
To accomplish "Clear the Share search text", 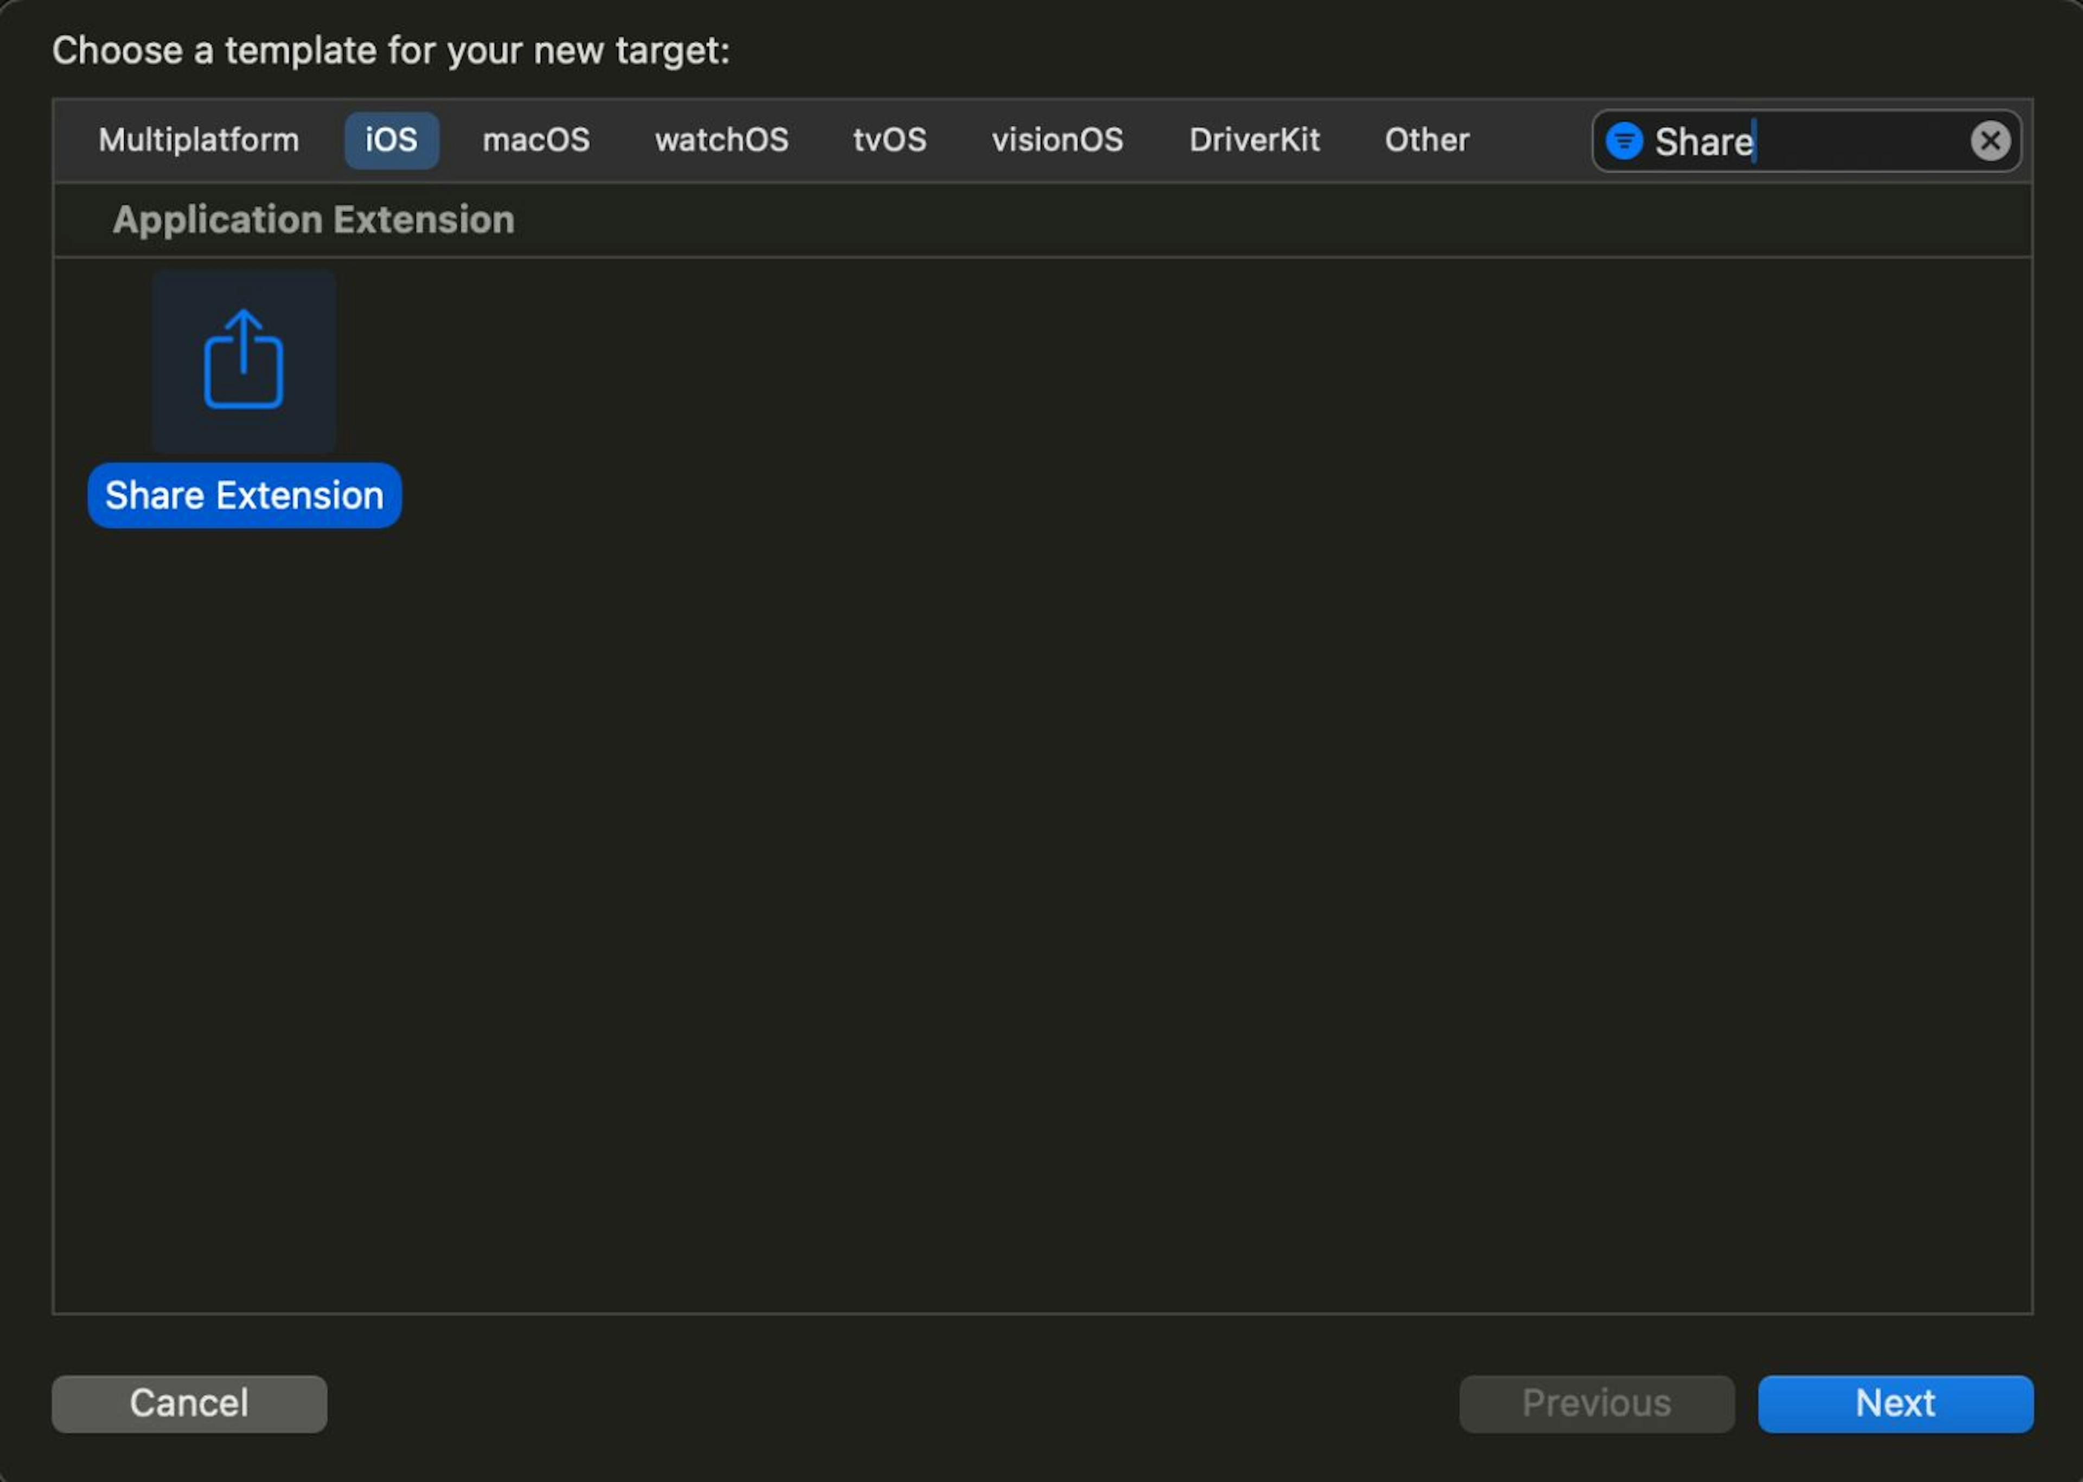I will [x=1990, y=142].
